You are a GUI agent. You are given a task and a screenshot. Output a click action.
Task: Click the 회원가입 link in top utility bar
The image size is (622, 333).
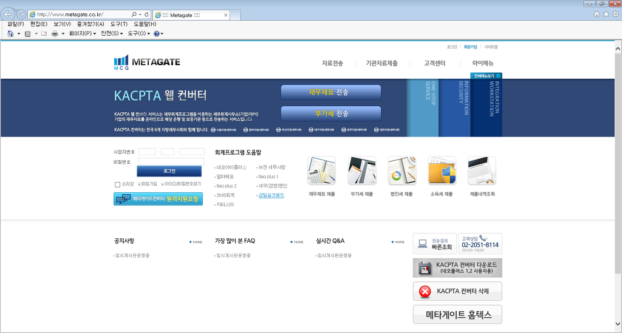point(471,47)
